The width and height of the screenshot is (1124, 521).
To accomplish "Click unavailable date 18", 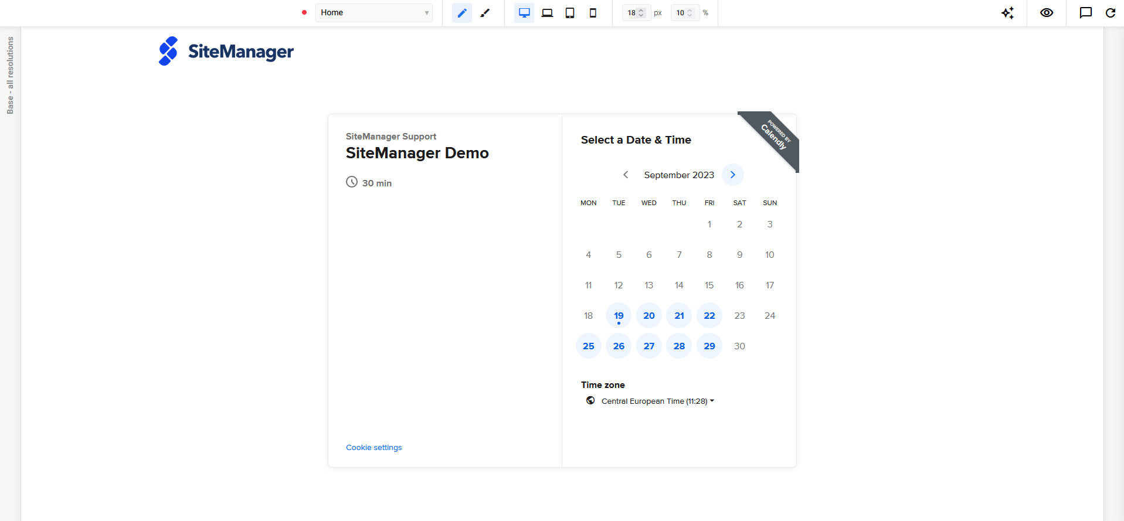I will (589, 316).
